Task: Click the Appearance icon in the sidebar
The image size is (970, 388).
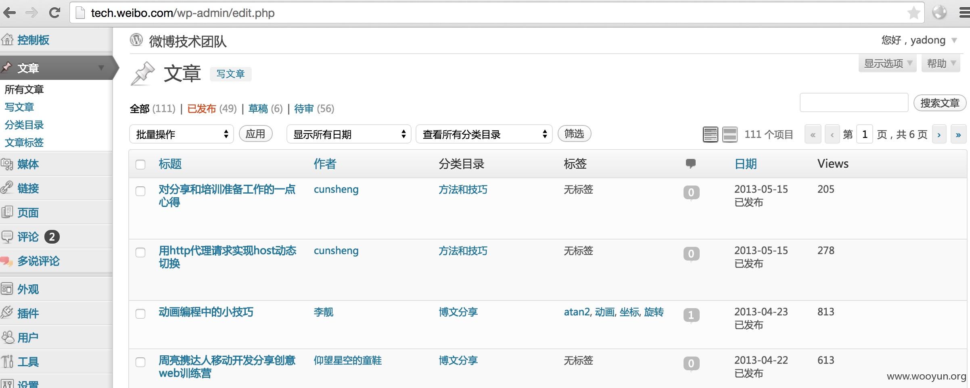Action: coord(7,289)
